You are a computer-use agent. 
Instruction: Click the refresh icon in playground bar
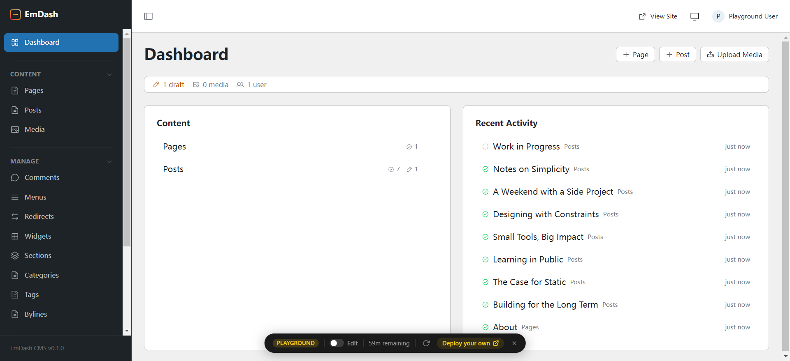coord(426,343)
